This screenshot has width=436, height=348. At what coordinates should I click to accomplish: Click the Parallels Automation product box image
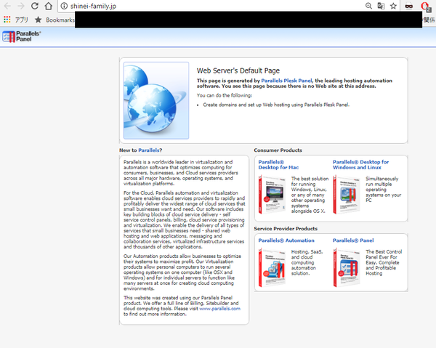[x=272, y=267]
